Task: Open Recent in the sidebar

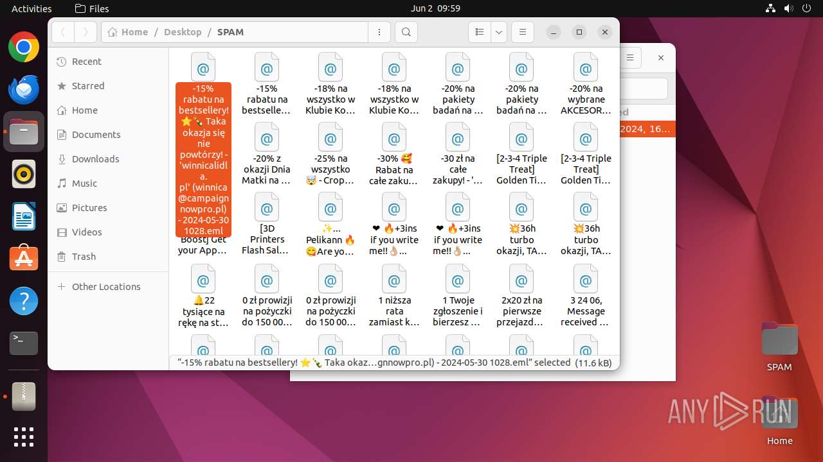Action: [108, 62]
